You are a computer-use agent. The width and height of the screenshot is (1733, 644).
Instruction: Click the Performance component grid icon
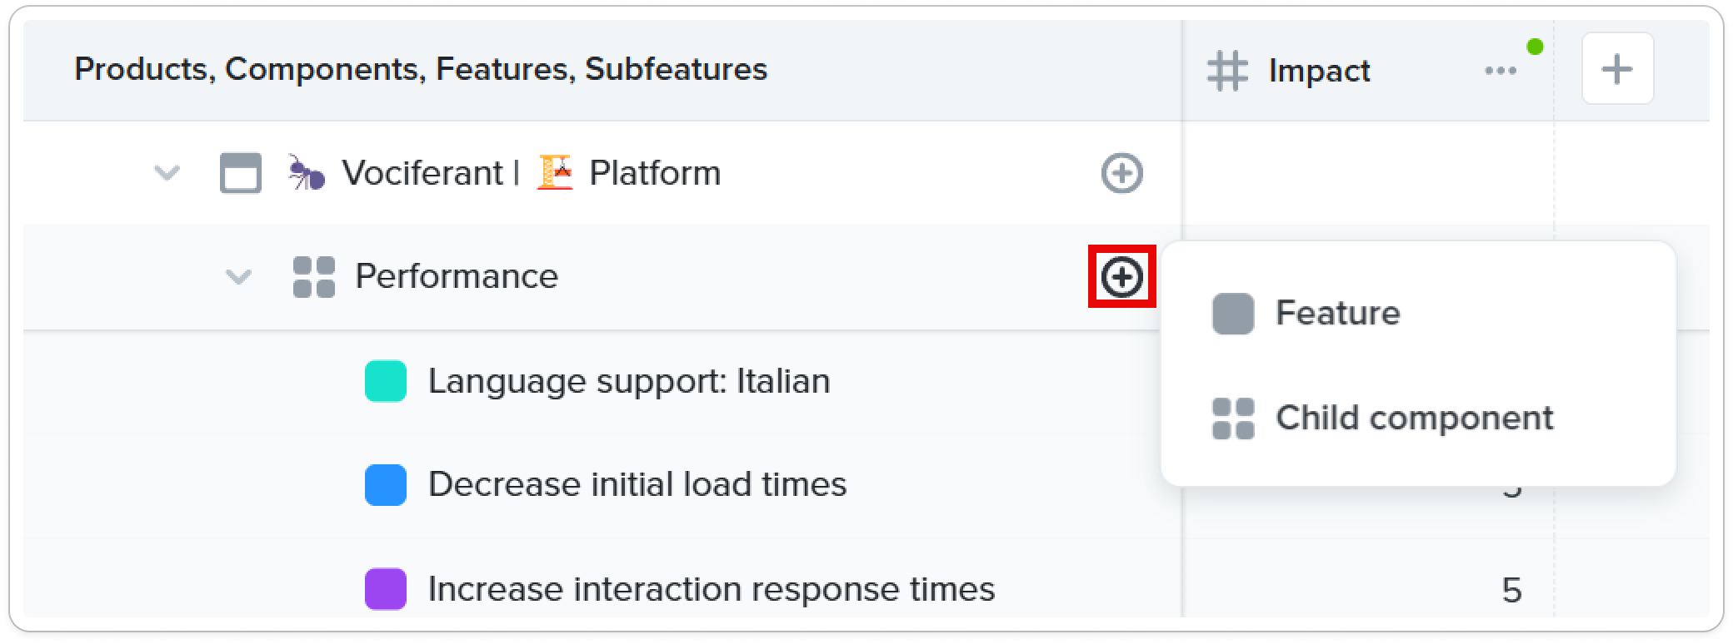[314, 277]
